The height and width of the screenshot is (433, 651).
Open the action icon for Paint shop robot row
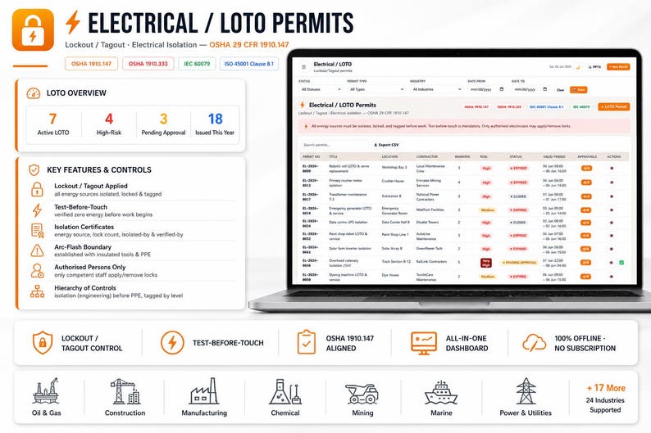click(612, 236)
